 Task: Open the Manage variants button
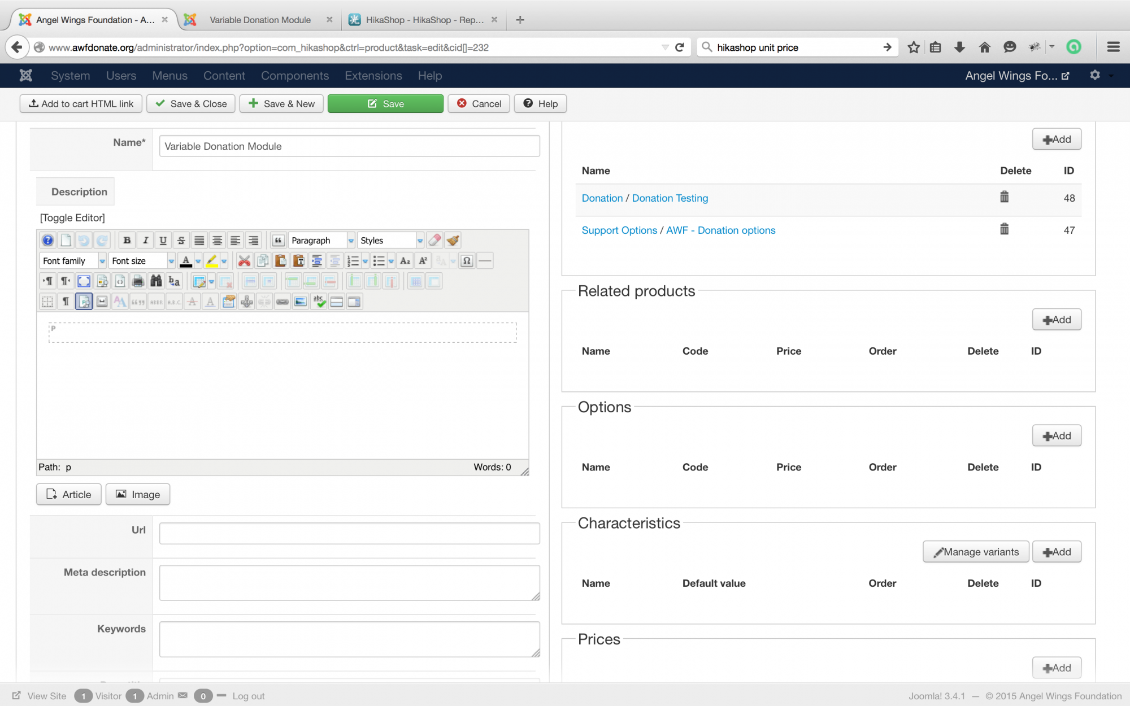(976, 552)
